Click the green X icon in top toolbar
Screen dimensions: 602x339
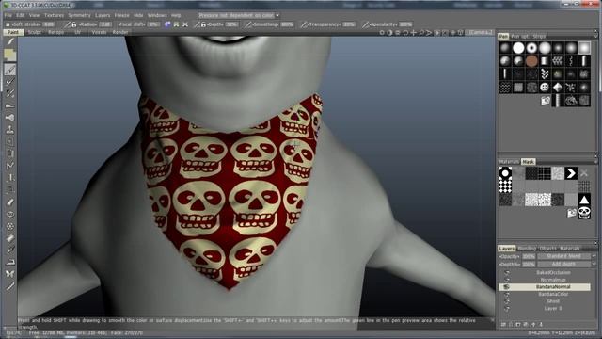(176, 24)
